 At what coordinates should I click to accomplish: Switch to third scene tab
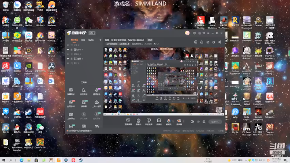pos(91,40)
